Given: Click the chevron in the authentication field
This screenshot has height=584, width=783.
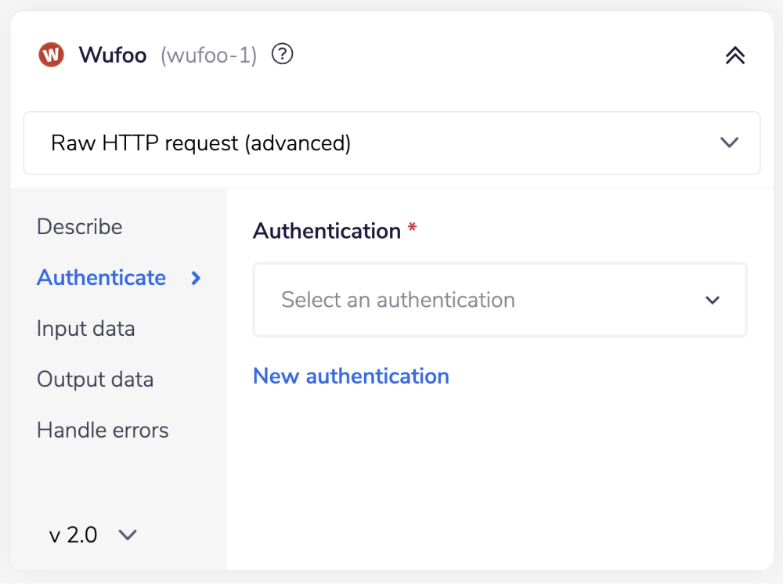Looking at the screenshot, I should click(x=713, y=300).
